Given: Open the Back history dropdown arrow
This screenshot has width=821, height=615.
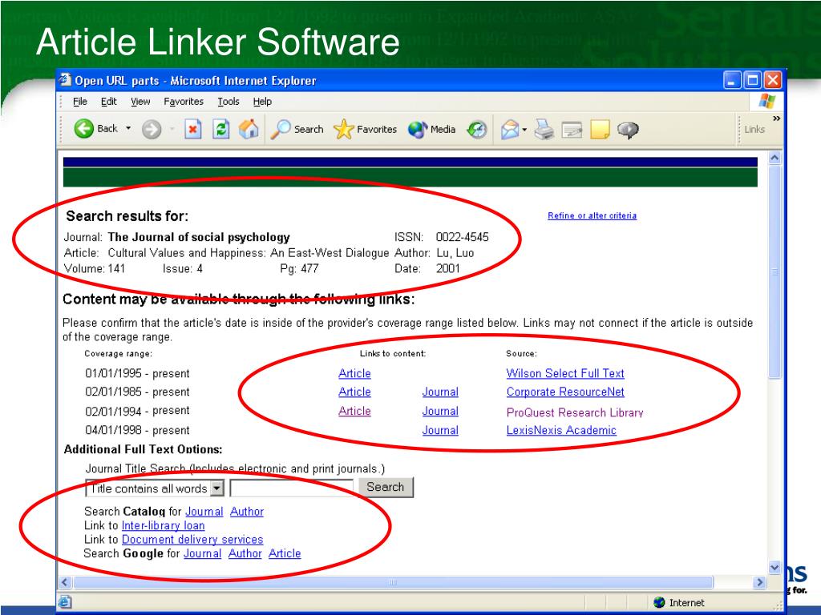Looking at the screenshot, I should pos(128,129).
